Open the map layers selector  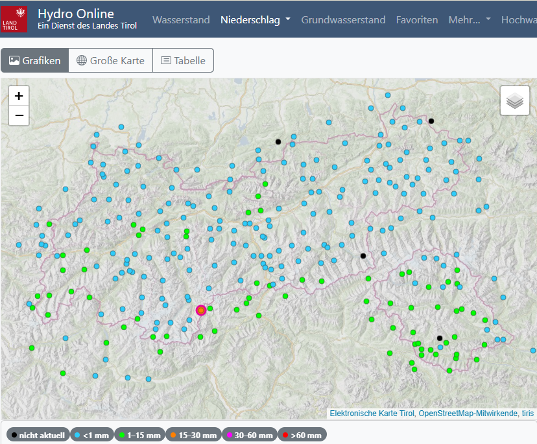point(514,101)
